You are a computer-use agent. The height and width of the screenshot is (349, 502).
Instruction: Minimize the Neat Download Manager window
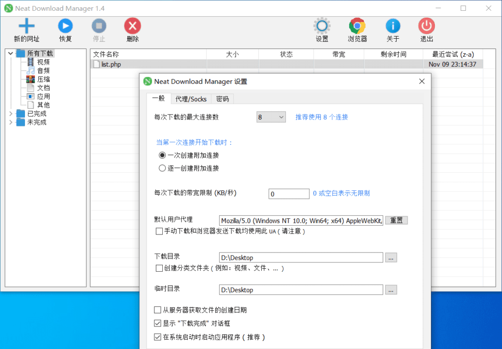point(438,8)
